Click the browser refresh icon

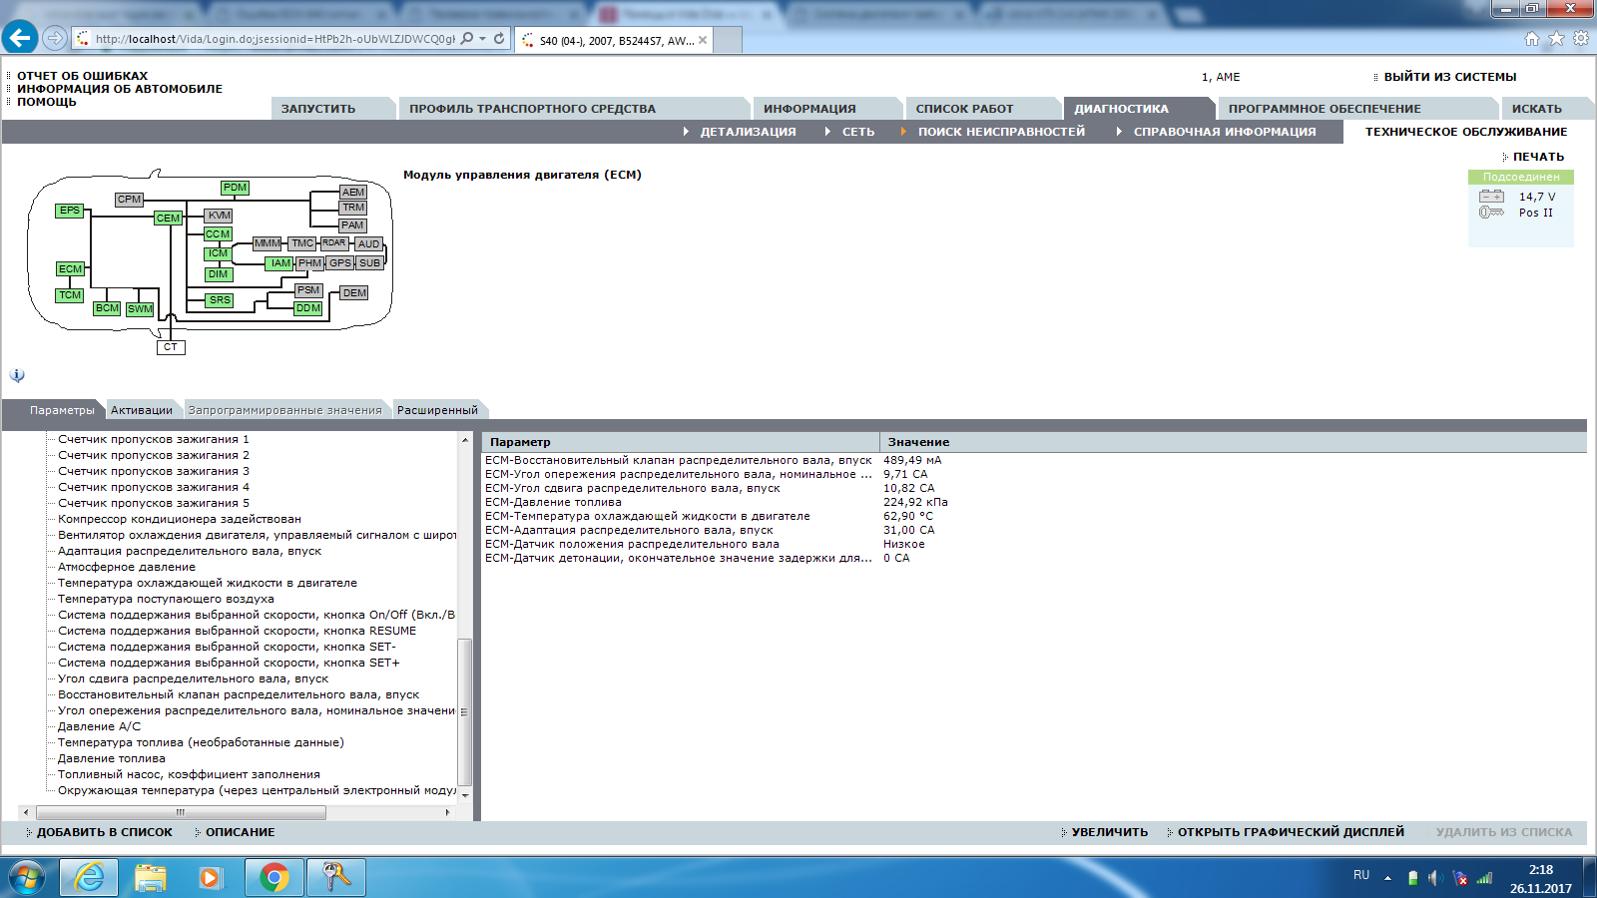(499, 39)
